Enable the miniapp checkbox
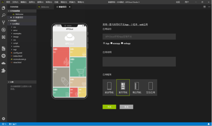Viewport: 212px width, 126px height. (111, 43)
